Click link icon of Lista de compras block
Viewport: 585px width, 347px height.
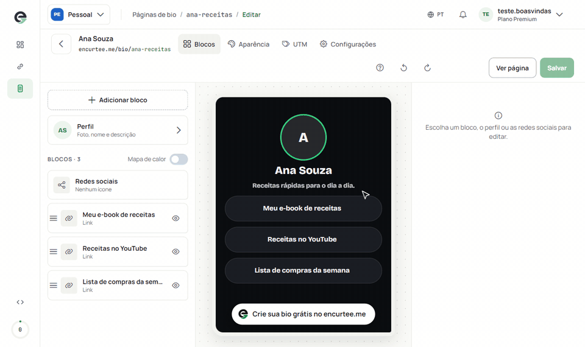tap(69, 286)
